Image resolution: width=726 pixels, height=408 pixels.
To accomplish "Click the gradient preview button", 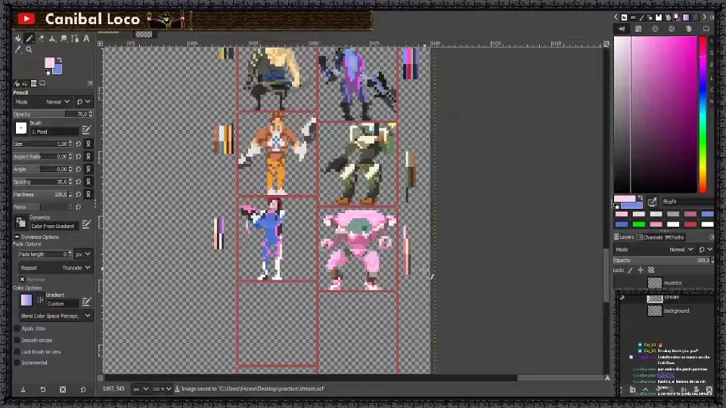I will coord(26,300).
